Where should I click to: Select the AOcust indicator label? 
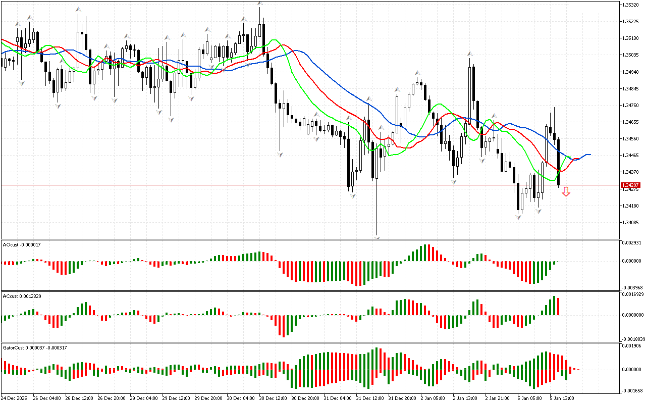pos(22,244)
